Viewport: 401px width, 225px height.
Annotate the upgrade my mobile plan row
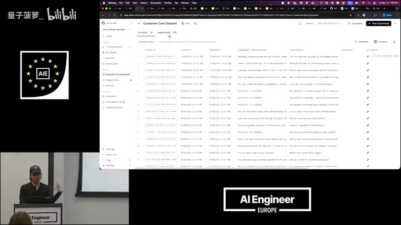pyautogui.click(x=368, y=125)
